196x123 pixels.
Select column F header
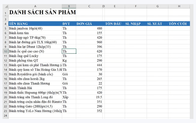click(x=136, y=6)
